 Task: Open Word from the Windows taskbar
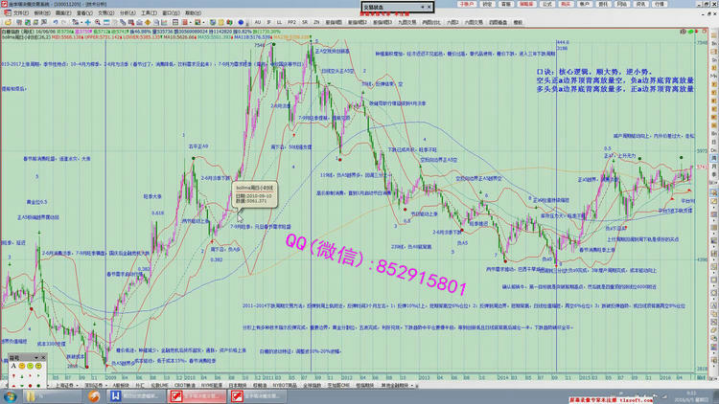point(116,394)
